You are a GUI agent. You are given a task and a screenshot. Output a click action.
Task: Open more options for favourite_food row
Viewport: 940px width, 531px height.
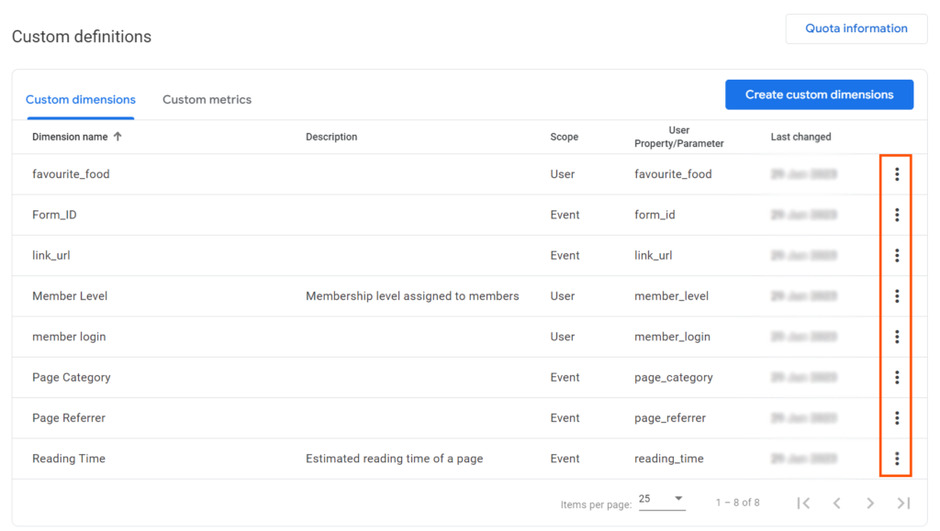point(897,174)
